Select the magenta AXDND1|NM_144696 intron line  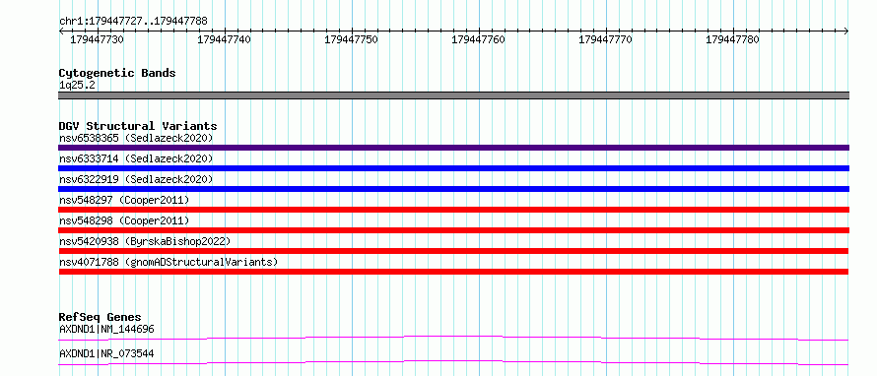(x=453, y=338)
